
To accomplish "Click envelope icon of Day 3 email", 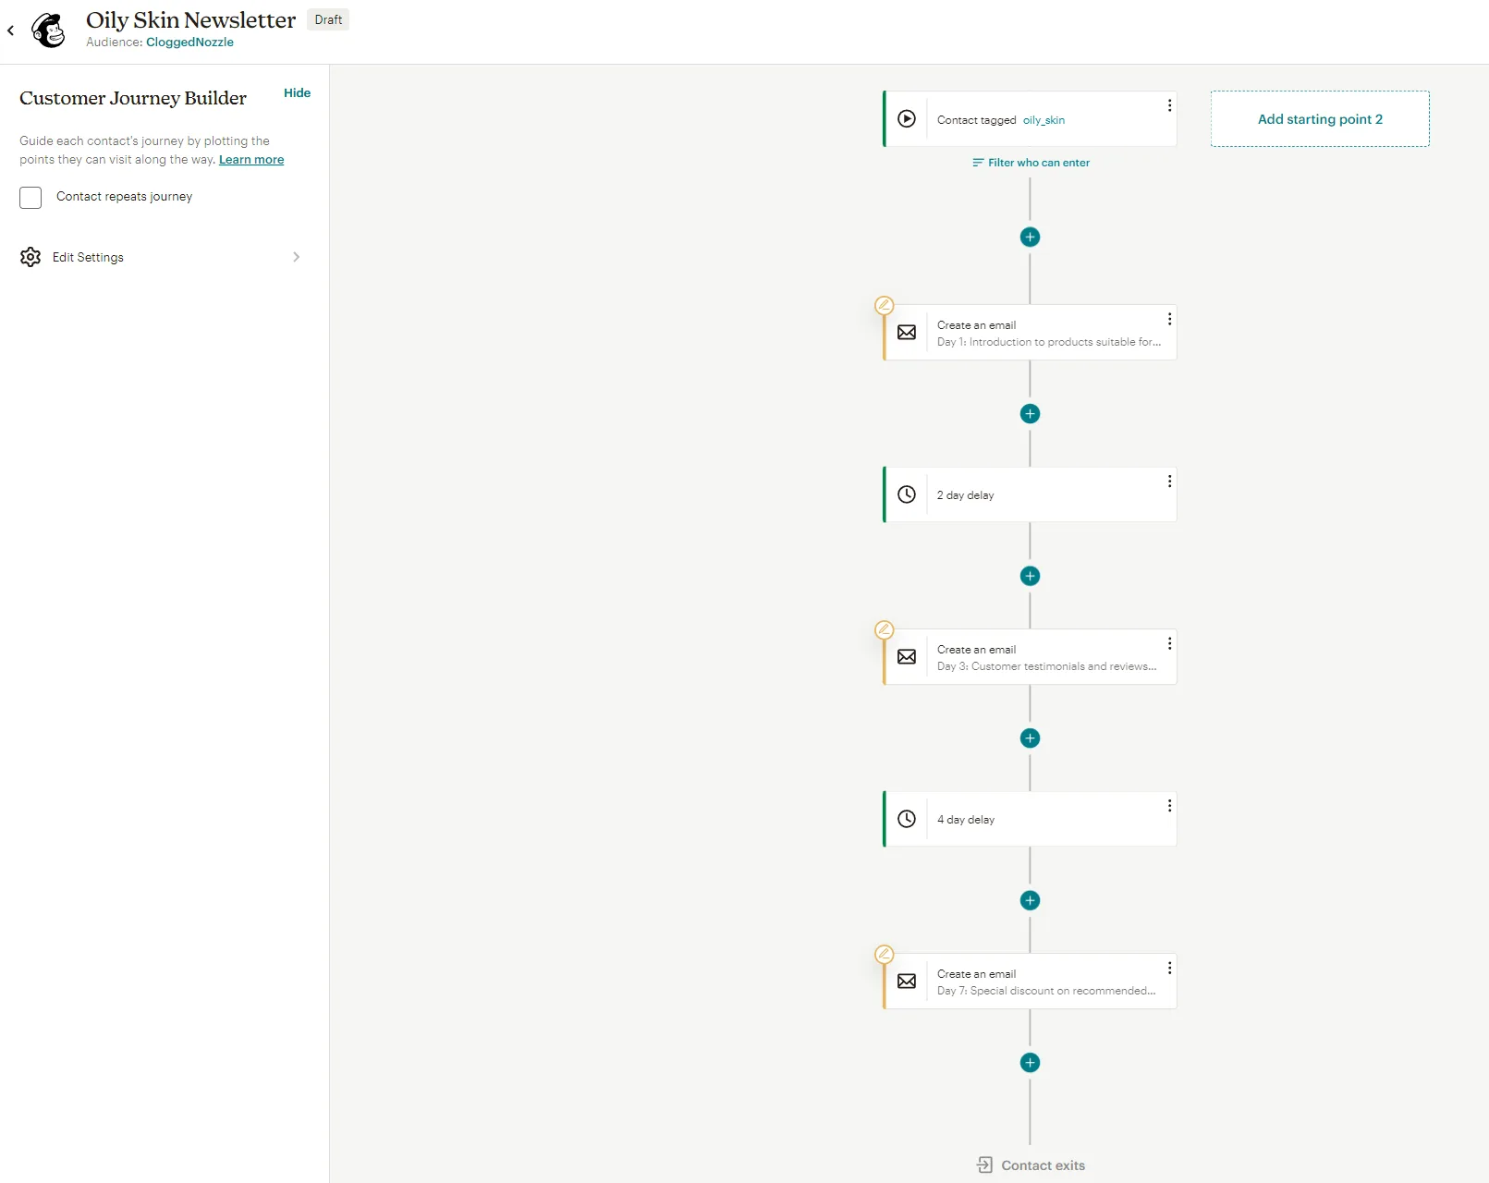I will point(907,657).
